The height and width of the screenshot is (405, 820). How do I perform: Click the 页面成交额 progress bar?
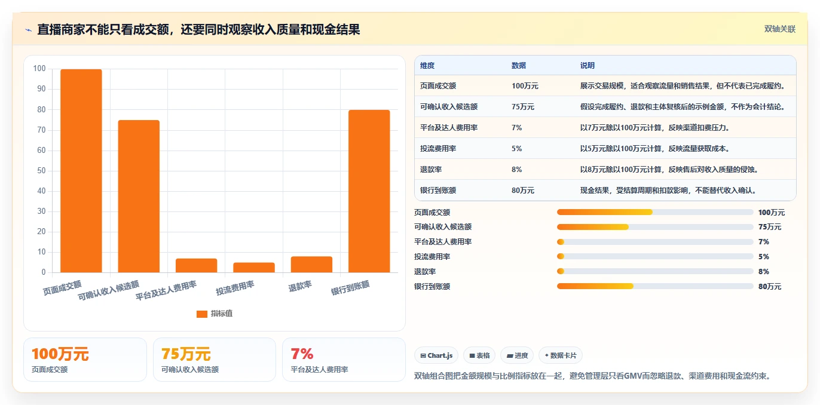coord(655,212)
